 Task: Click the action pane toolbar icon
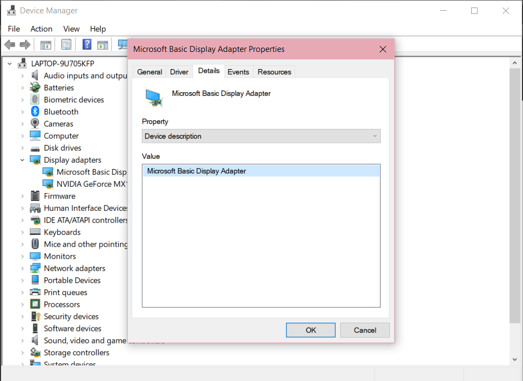[102, 45]
